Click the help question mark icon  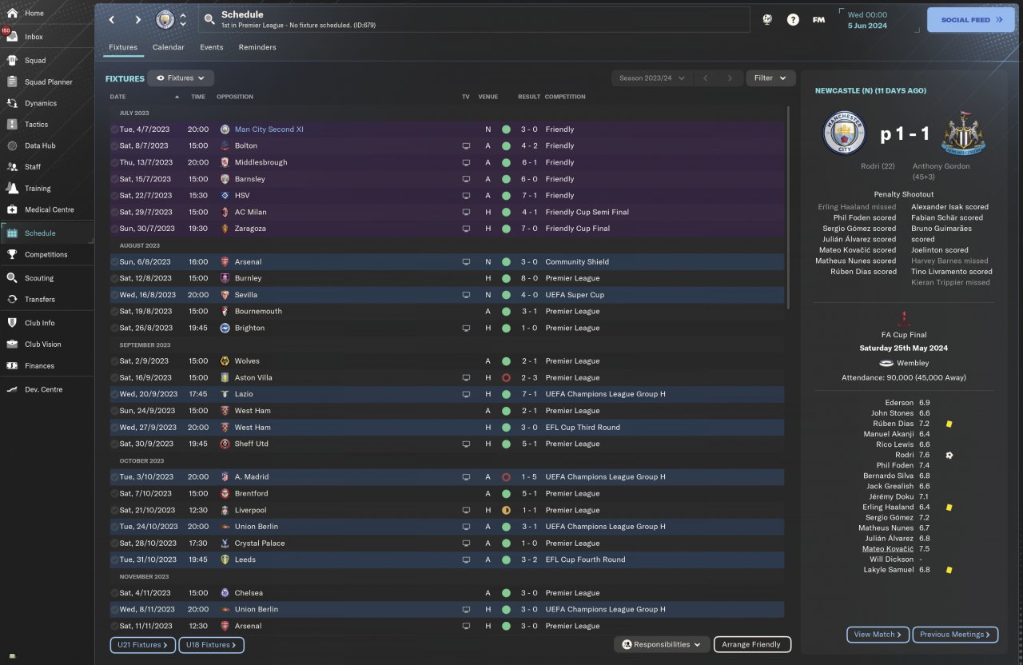point(793,20)
